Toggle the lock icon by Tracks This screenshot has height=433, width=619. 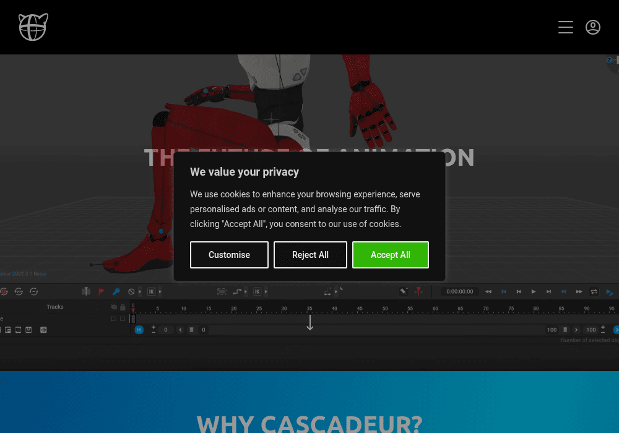point(123,307)
